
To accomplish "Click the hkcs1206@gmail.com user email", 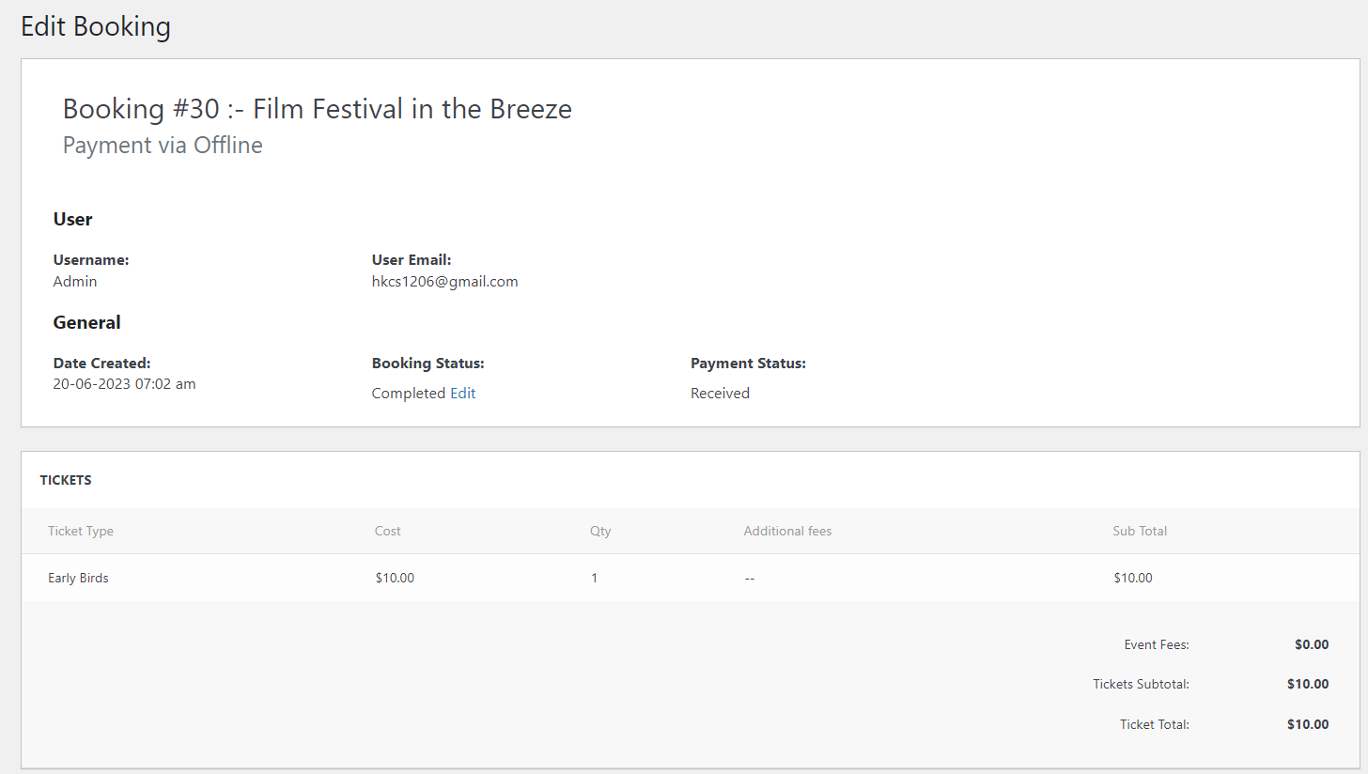I will (444, 282).
